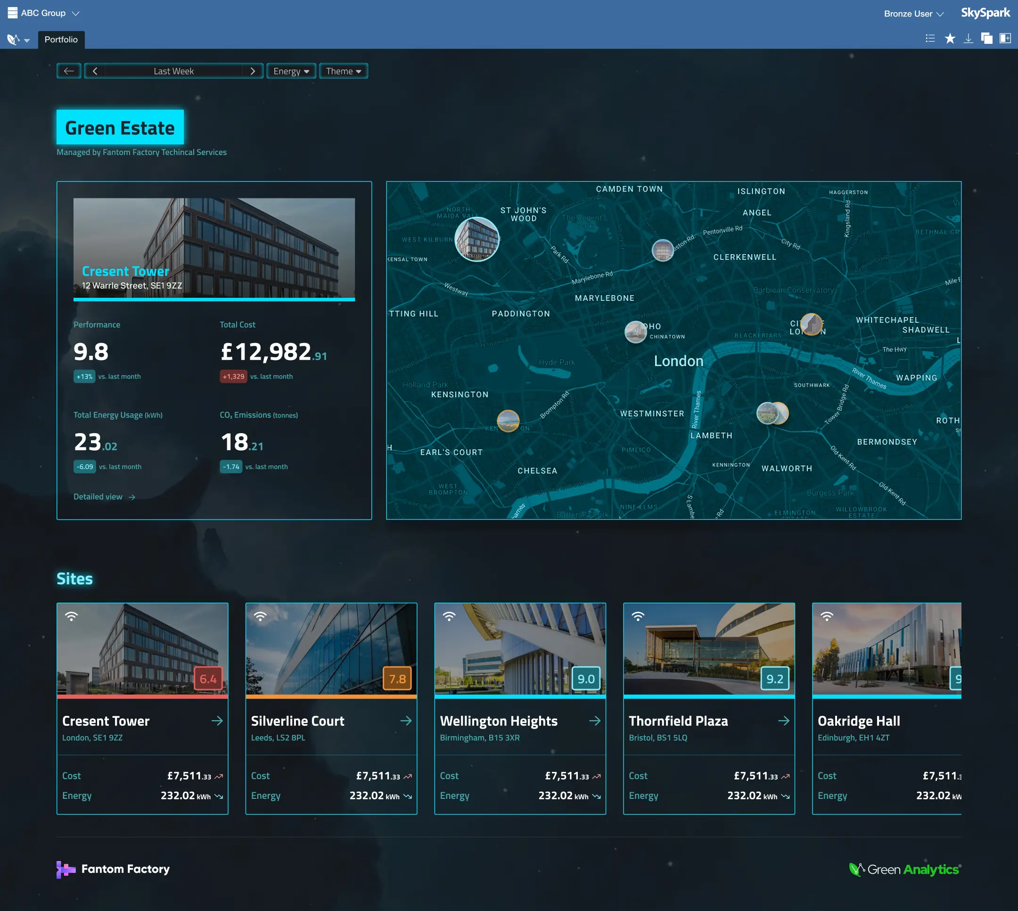
Task: Select the Portfolio tab
Action: (60, 39)
